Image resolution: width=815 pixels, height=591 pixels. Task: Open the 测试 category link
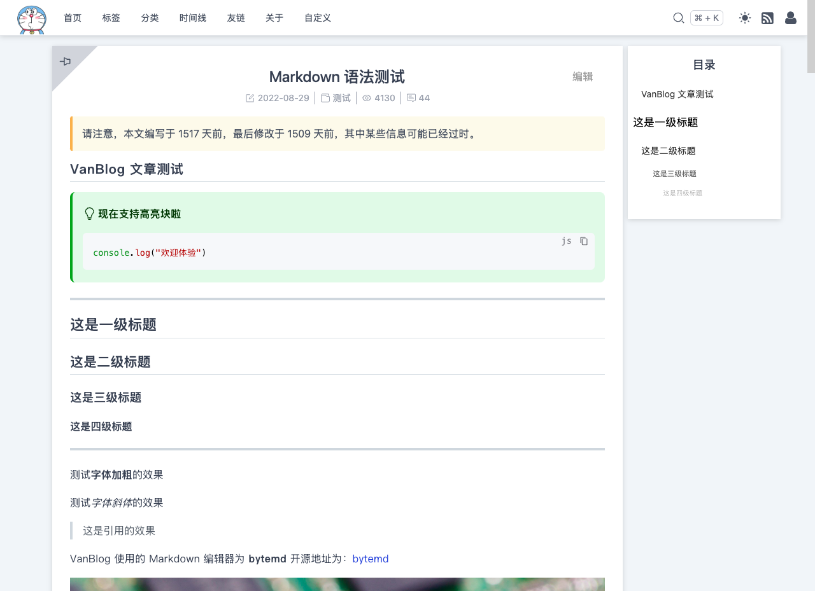pyautogui.click(x=342, y=98)
